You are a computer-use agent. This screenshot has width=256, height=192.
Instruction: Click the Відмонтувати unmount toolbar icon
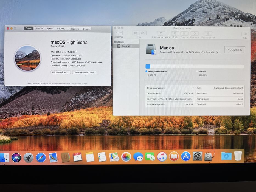[x=208, y=33]
